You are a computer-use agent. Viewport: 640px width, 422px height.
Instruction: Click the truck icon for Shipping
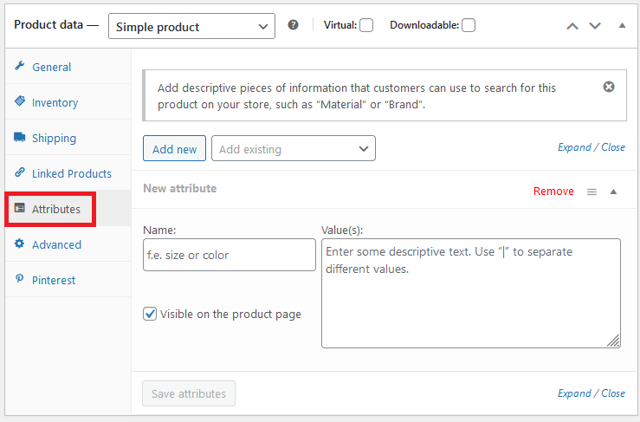[x=20, y=138]
